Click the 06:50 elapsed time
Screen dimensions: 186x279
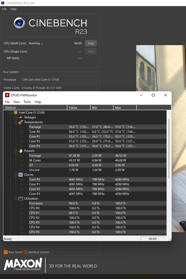click(78, 43)
